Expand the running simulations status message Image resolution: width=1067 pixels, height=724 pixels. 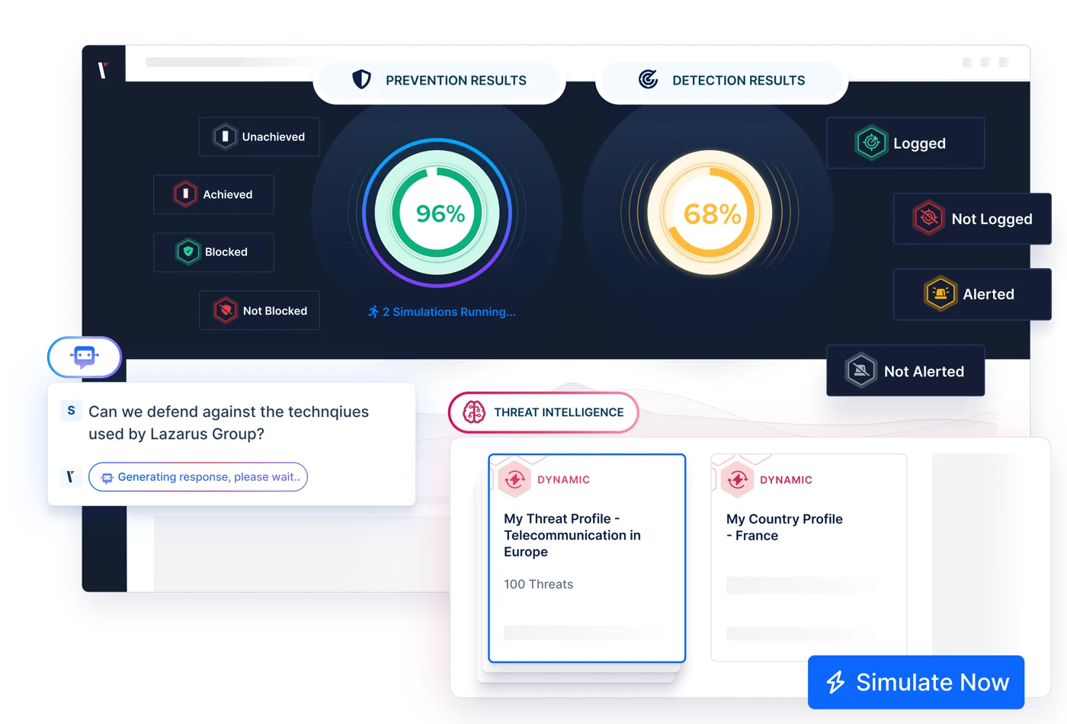(441, 312)
